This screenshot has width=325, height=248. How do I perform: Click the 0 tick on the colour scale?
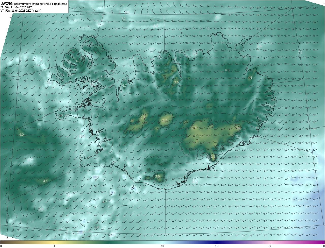pos(1,246)
